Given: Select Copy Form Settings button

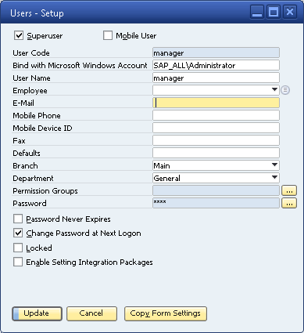Looking at the screenshot, I should 166,313.
